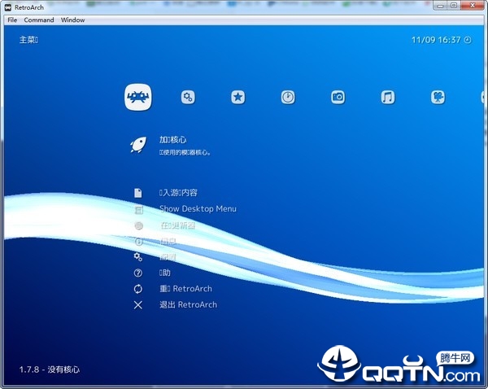
Task: Select the 重启 RetroArch entry
Action: 185,289
